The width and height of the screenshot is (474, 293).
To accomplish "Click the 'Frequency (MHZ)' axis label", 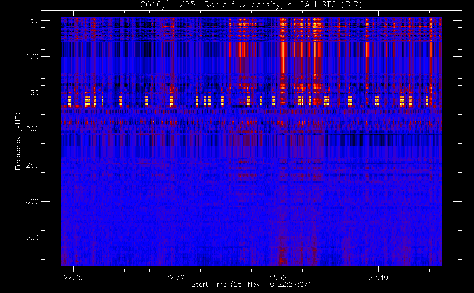I will pos(18,141).
